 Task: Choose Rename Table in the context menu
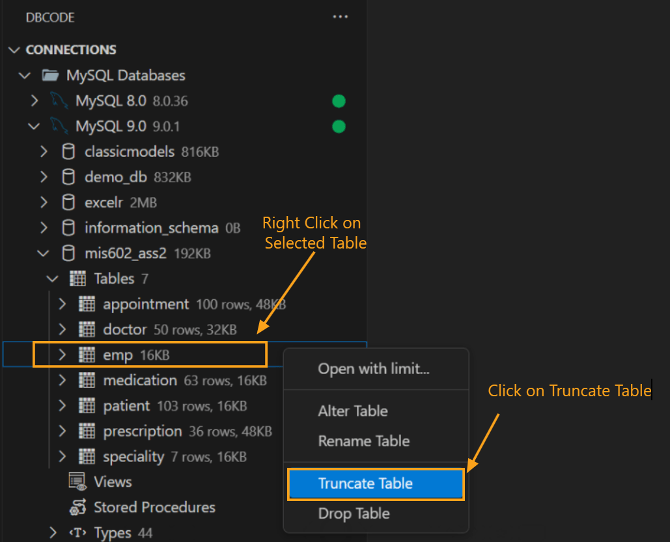click(363, 441)
